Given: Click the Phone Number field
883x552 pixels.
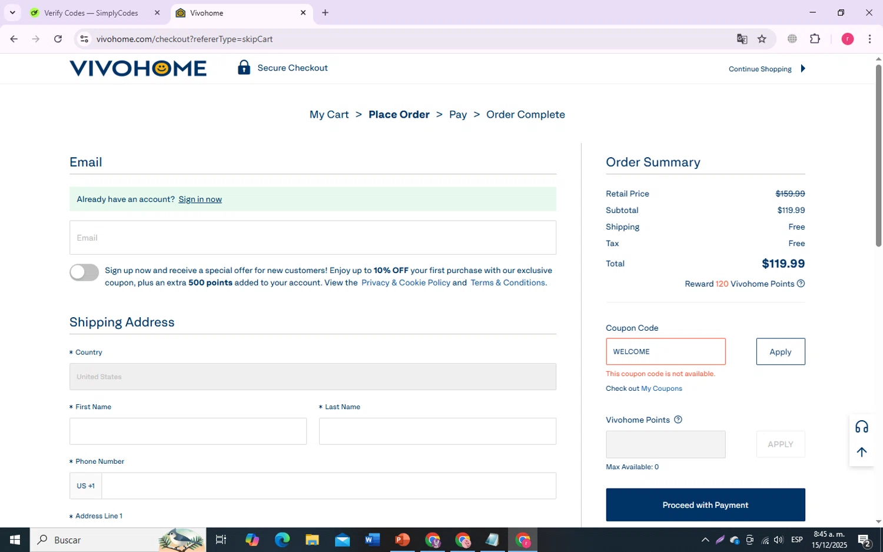Looking at the screenshot, I should (x=329, y=486).
